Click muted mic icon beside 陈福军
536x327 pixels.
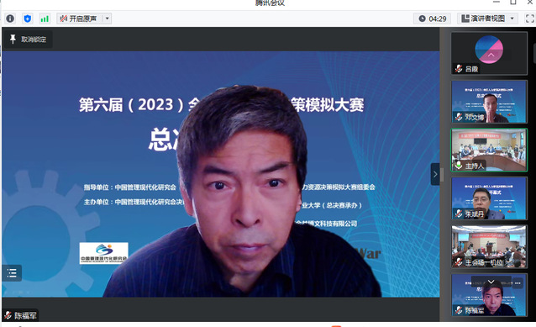[8, 315]
